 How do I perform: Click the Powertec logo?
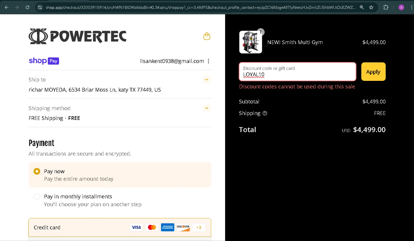[78, 36]
